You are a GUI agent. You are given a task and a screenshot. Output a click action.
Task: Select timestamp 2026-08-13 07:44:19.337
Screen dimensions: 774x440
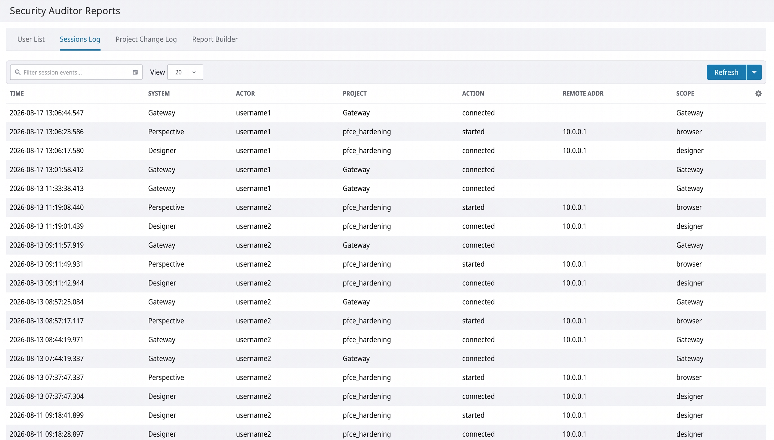[47, 359]
